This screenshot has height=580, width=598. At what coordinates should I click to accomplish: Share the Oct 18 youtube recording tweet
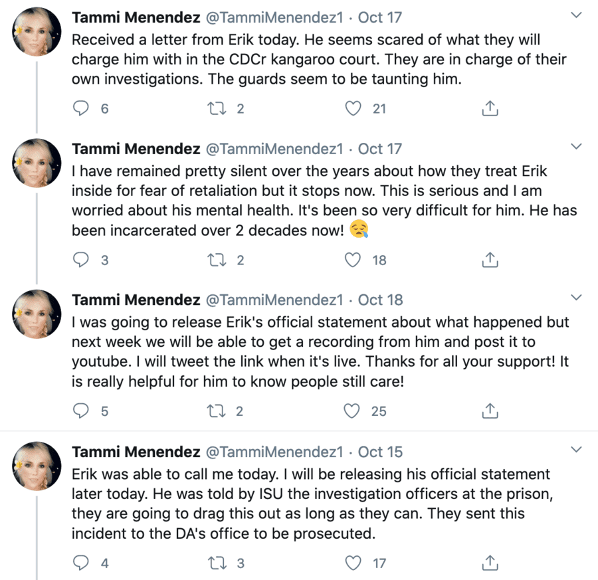(490, 411)
